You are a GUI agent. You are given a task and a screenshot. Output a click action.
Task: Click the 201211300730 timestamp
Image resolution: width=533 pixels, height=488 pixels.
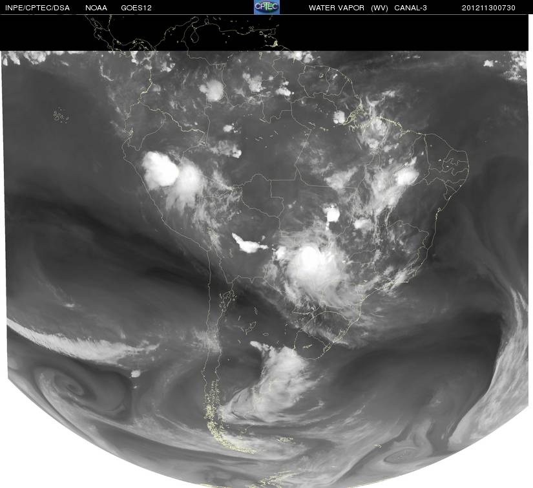tap(488, 8)
